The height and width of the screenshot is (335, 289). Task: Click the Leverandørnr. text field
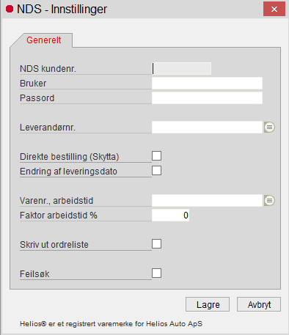[x=207, y=128]
